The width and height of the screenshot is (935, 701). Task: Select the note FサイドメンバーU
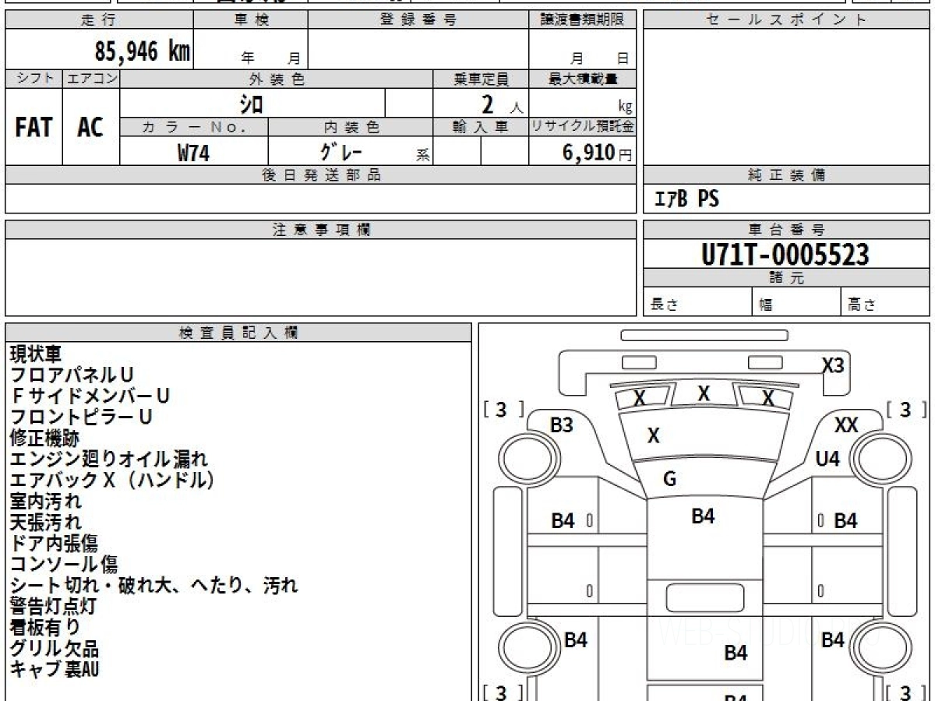pyautogui.click(x=90, y=396)
